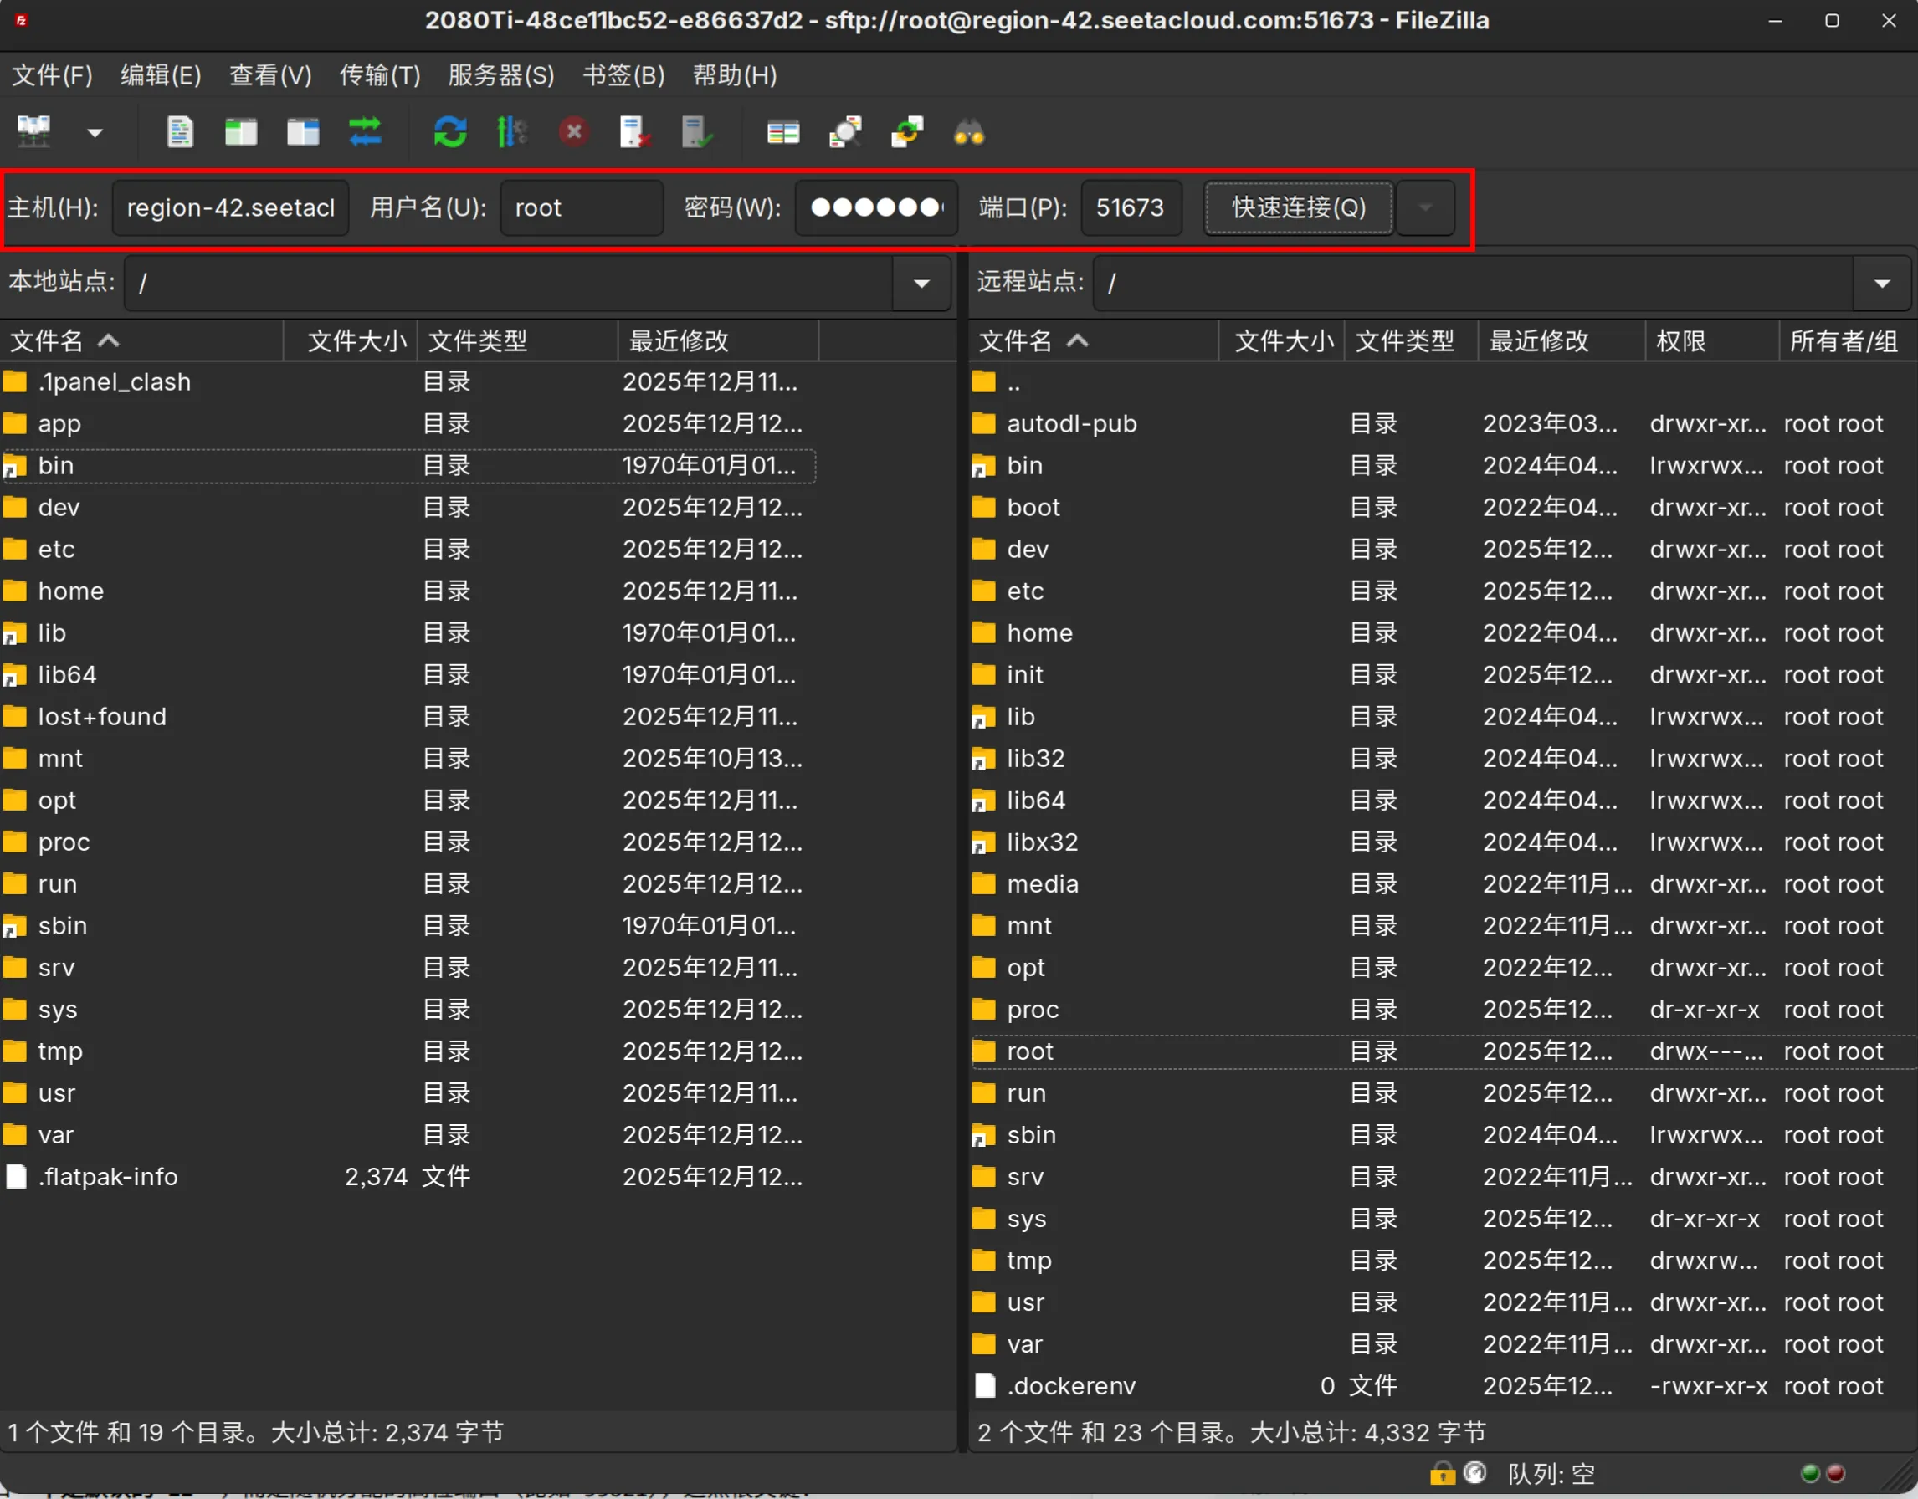View the connection security lock icon
Viewport: 1918px width, 1499px height.
1441,1473
